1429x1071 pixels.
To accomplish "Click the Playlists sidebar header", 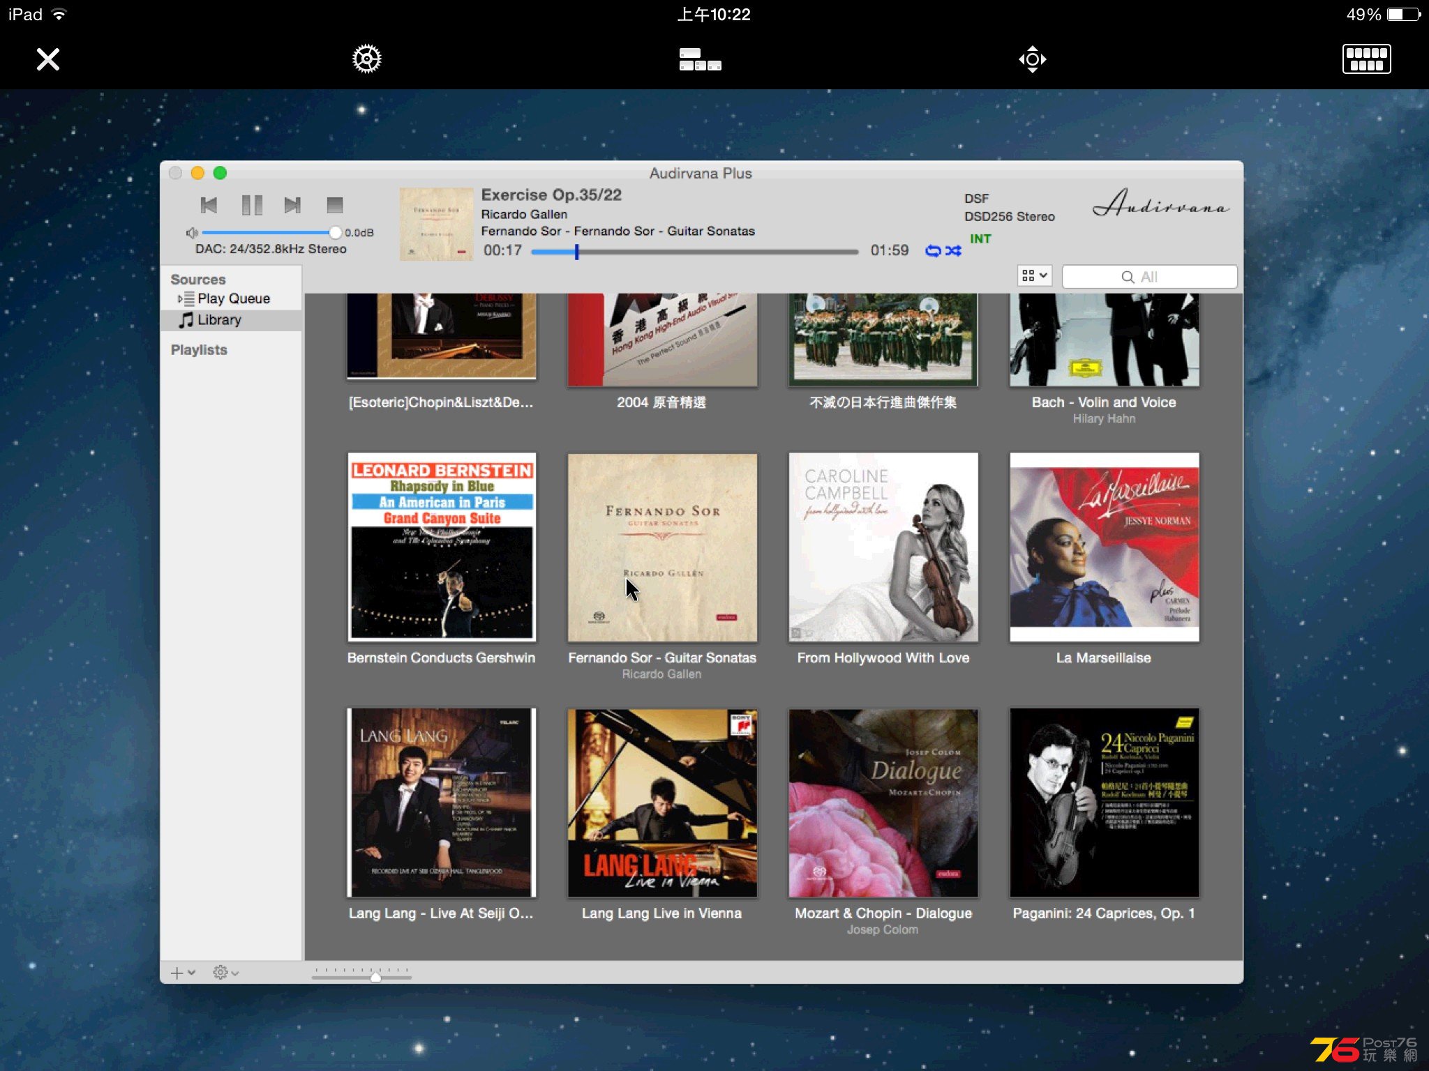I will click(199, 350).
